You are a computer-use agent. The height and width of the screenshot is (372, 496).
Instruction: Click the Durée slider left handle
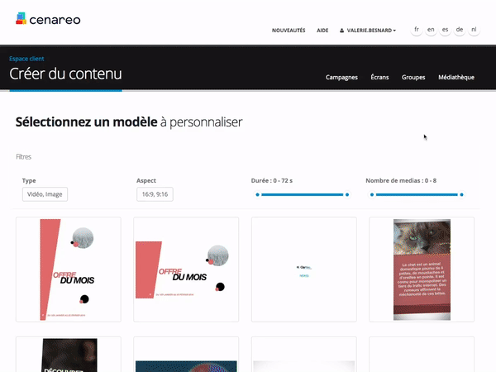click(257, 194)
